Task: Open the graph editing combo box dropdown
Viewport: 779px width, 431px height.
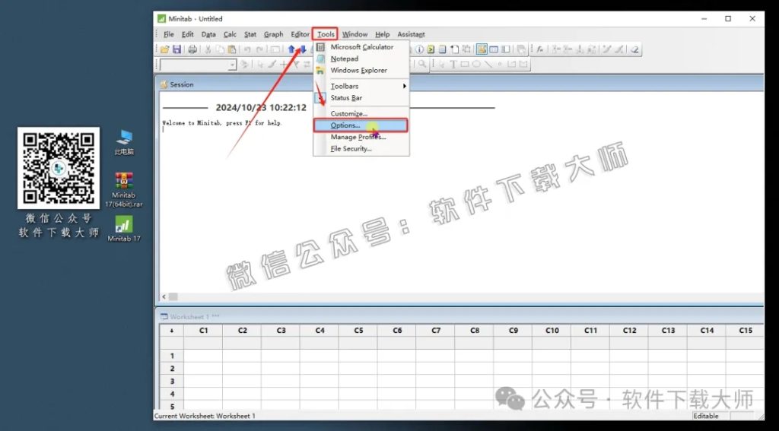Action: [x=232, y=65]
